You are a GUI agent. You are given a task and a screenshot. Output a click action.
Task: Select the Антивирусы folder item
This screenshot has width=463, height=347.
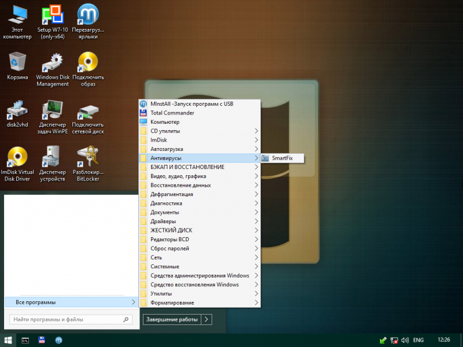point(200,158)
